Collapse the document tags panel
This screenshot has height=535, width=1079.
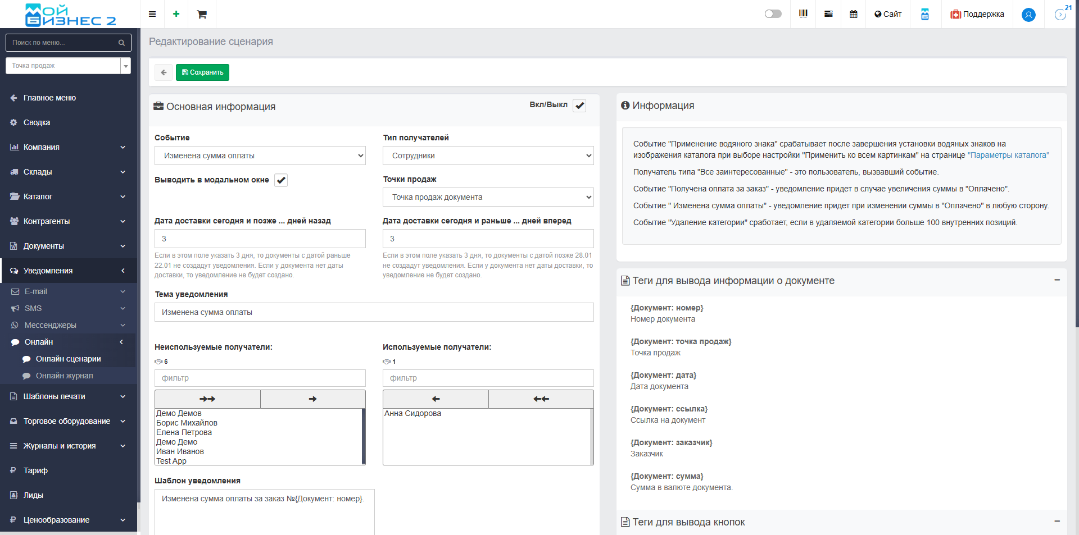(1057, 280)
